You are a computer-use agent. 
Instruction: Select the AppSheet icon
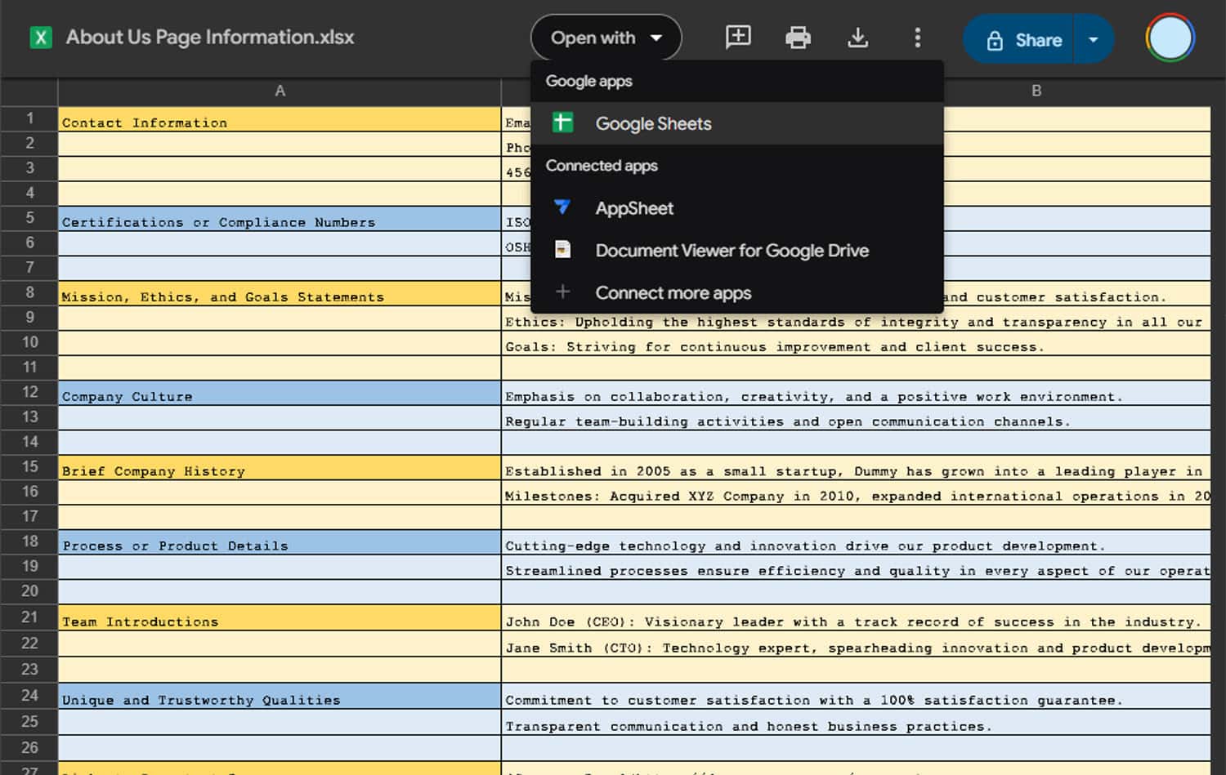tap(563, 208)
